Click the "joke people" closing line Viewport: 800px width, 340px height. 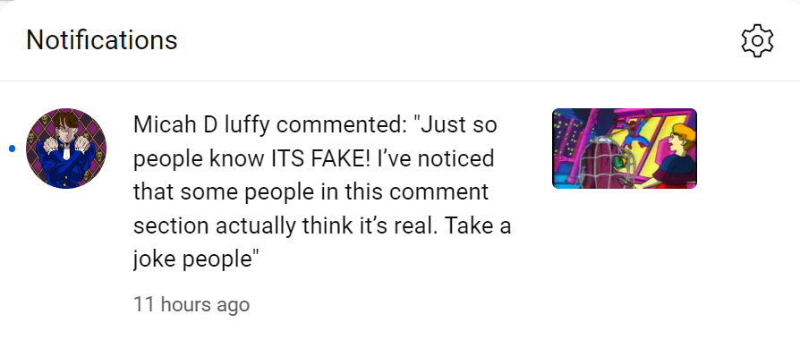(x=194, y=259)
